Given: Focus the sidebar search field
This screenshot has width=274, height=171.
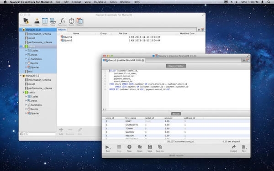Looking at the screenshot, I should click(x=40, y=134).
